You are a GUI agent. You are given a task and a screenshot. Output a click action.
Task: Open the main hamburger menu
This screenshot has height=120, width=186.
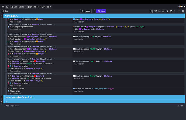click(x=3, y=7)
